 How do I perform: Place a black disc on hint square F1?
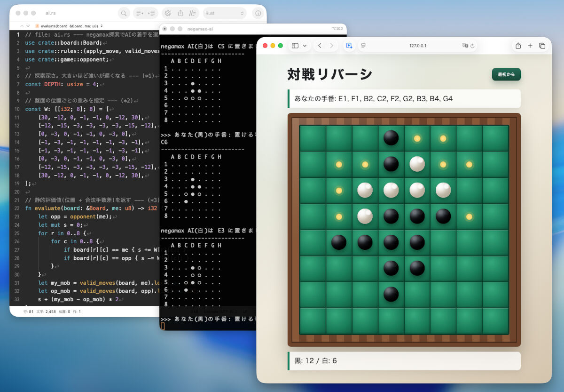tap(443, 138)
